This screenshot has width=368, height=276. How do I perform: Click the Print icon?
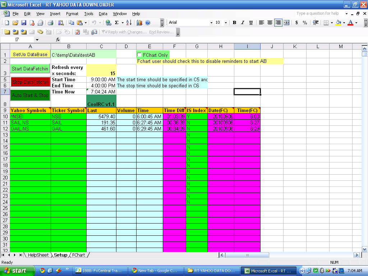tap(50, 23)
